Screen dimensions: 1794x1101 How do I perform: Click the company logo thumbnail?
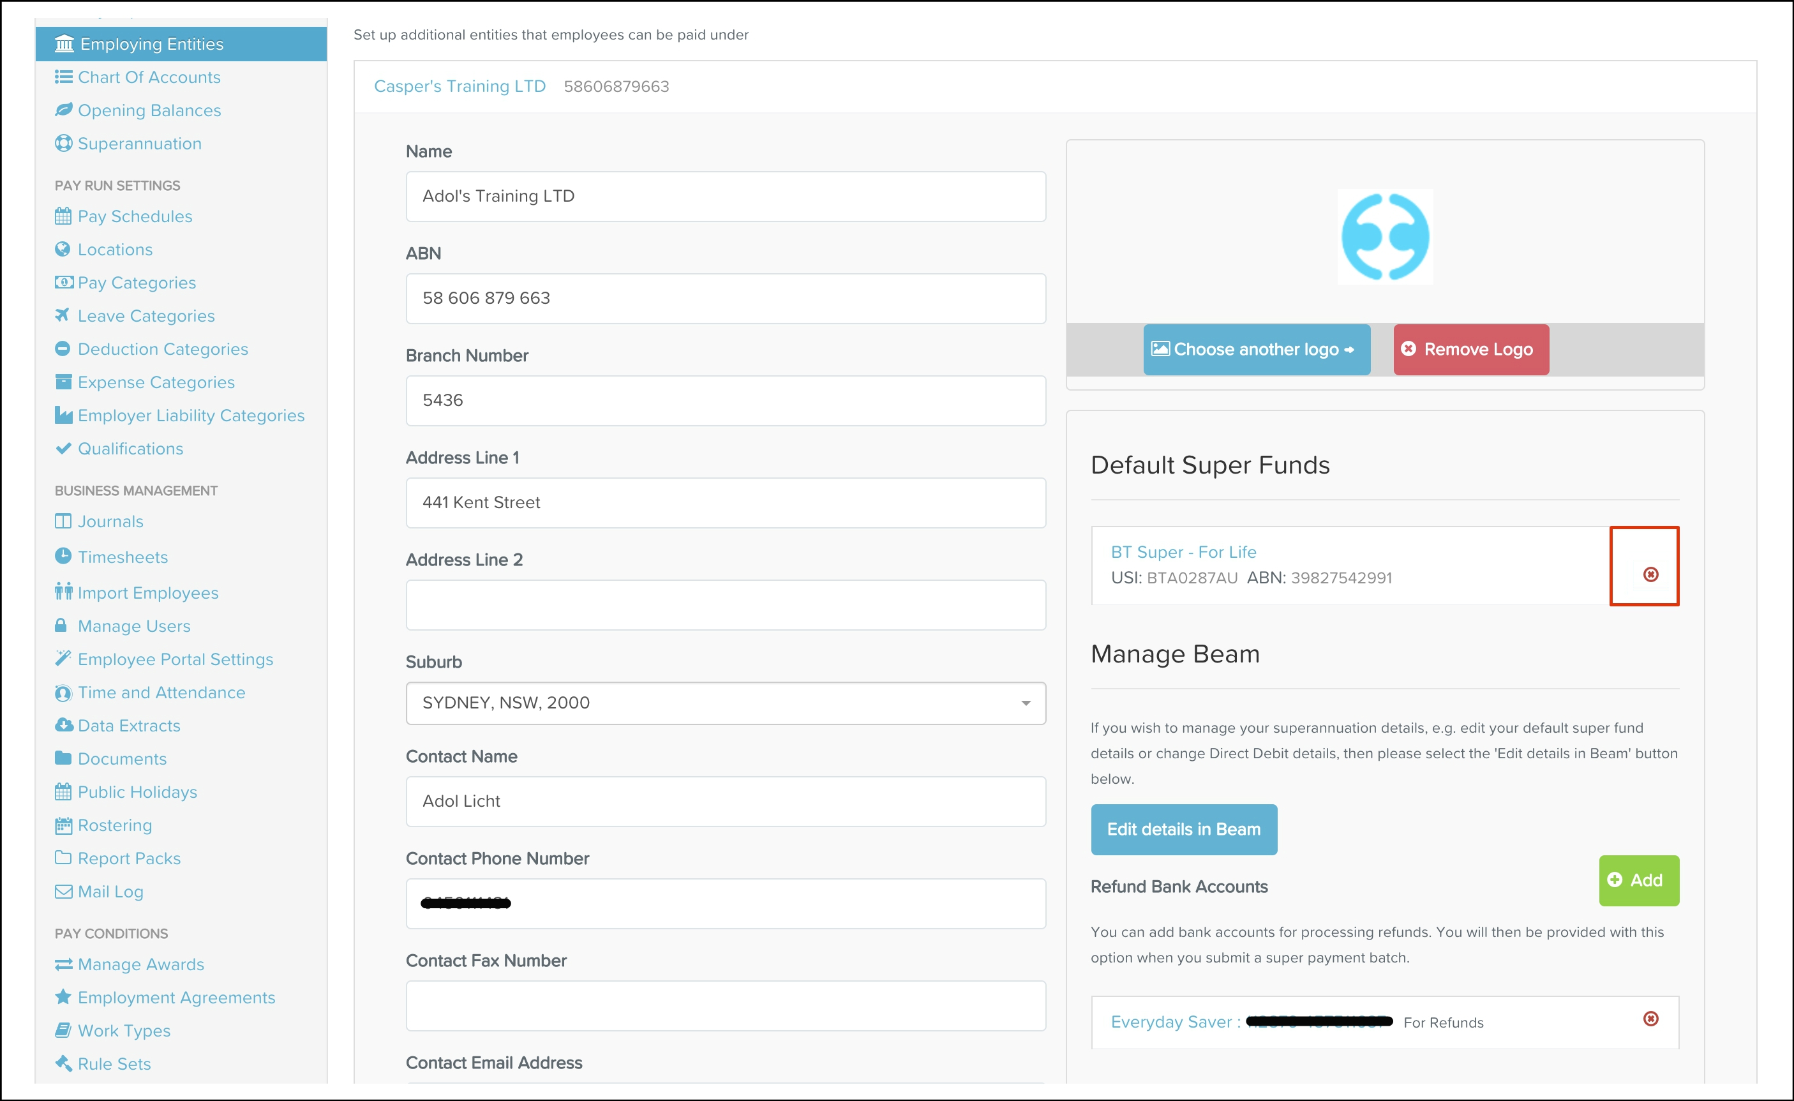[1385, 237]
